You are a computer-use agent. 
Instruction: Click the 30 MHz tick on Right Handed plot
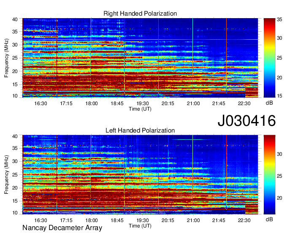click(15, 45)
